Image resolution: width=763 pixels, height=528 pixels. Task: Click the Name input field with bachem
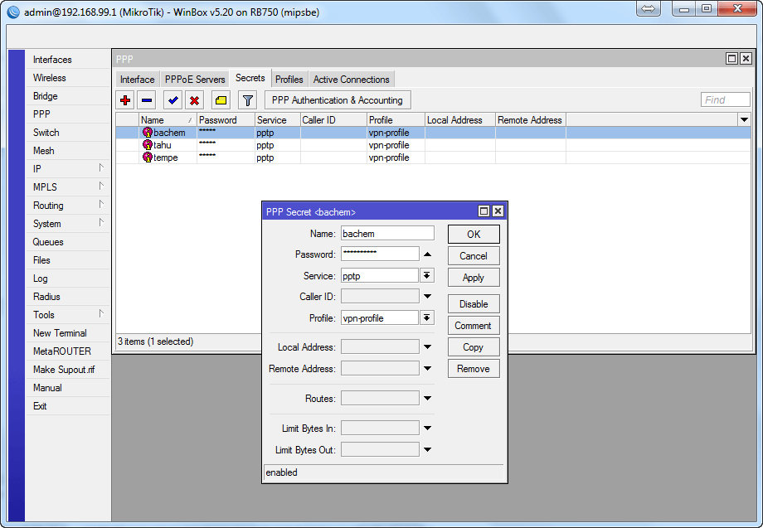(387, 233)
